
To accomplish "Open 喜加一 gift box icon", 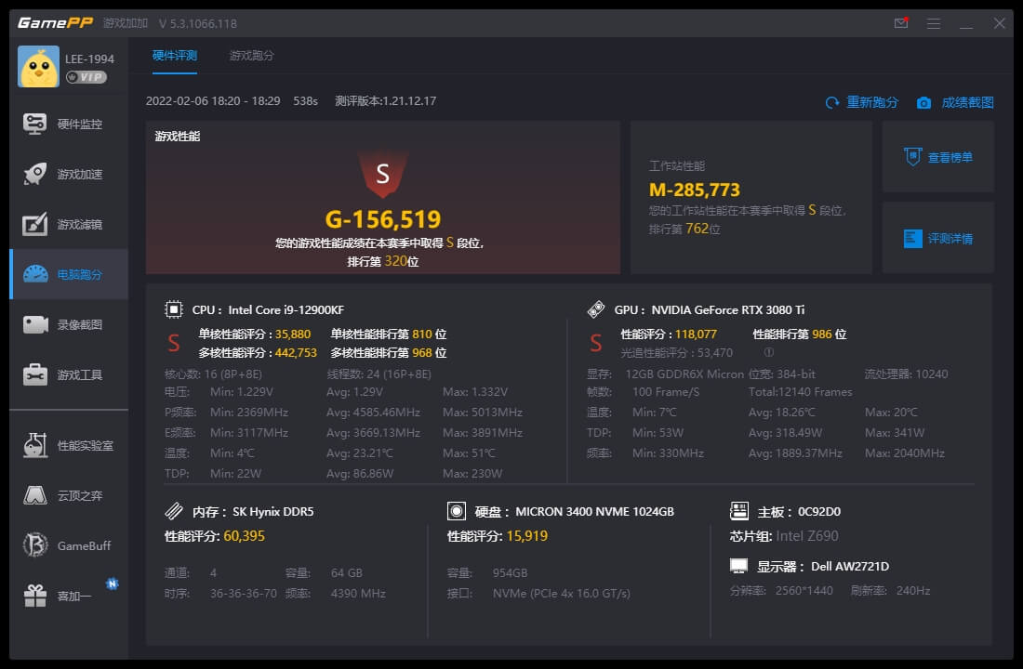I will (35, 596).
